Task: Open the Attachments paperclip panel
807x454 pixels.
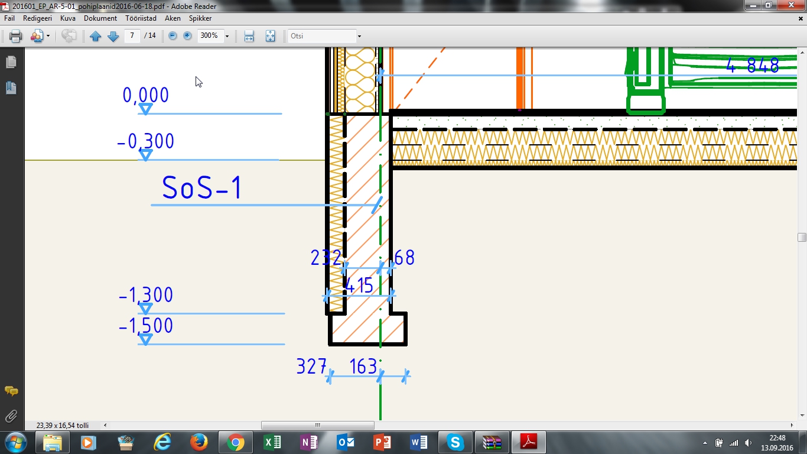Action: (x=11, y=416)
